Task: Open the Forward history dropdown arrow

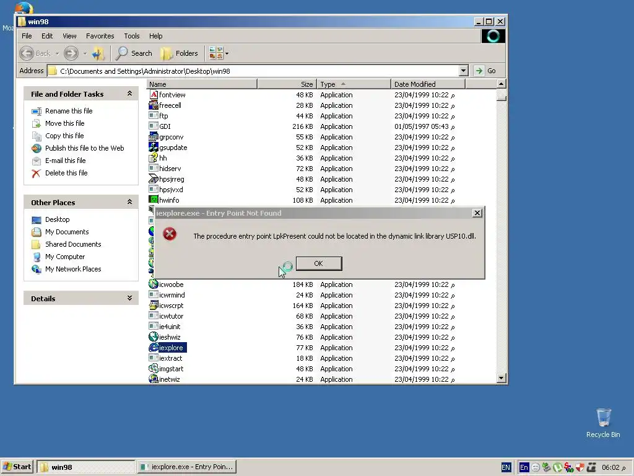Action: click(x=84, y=53)
